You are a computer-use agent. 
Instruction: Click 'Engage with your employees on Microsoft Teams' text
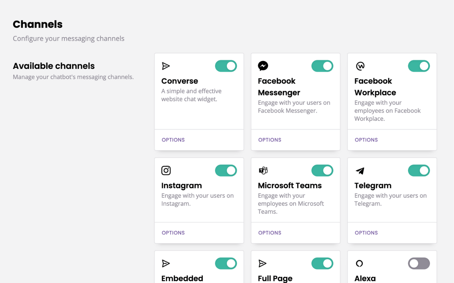(291, 204)
